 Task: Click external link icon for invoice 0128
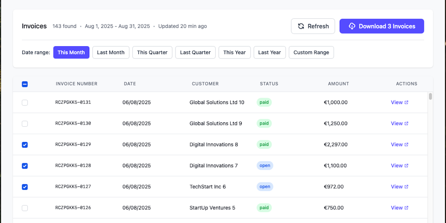tap(406, 166)
